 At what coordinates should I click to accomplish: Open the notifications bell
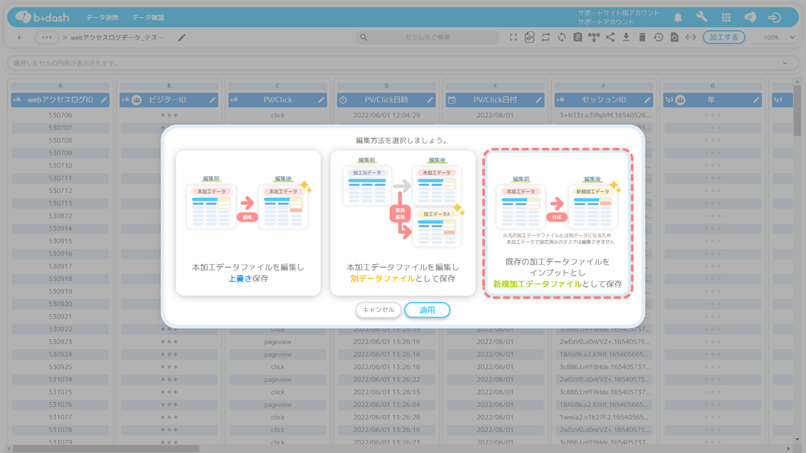[678, 18]
